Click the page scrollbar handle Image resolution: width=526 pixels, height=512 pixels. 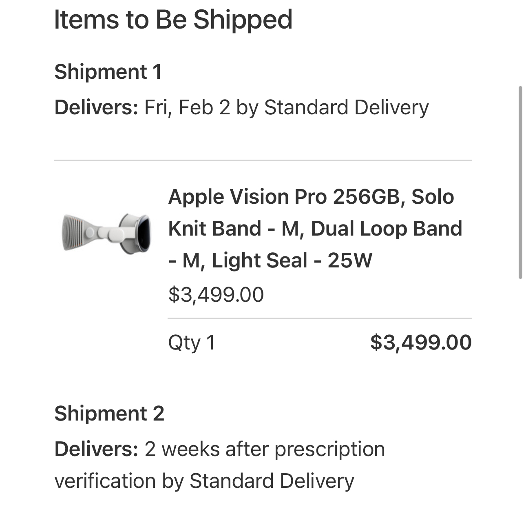pyautogui.click(x=520, y=183)
